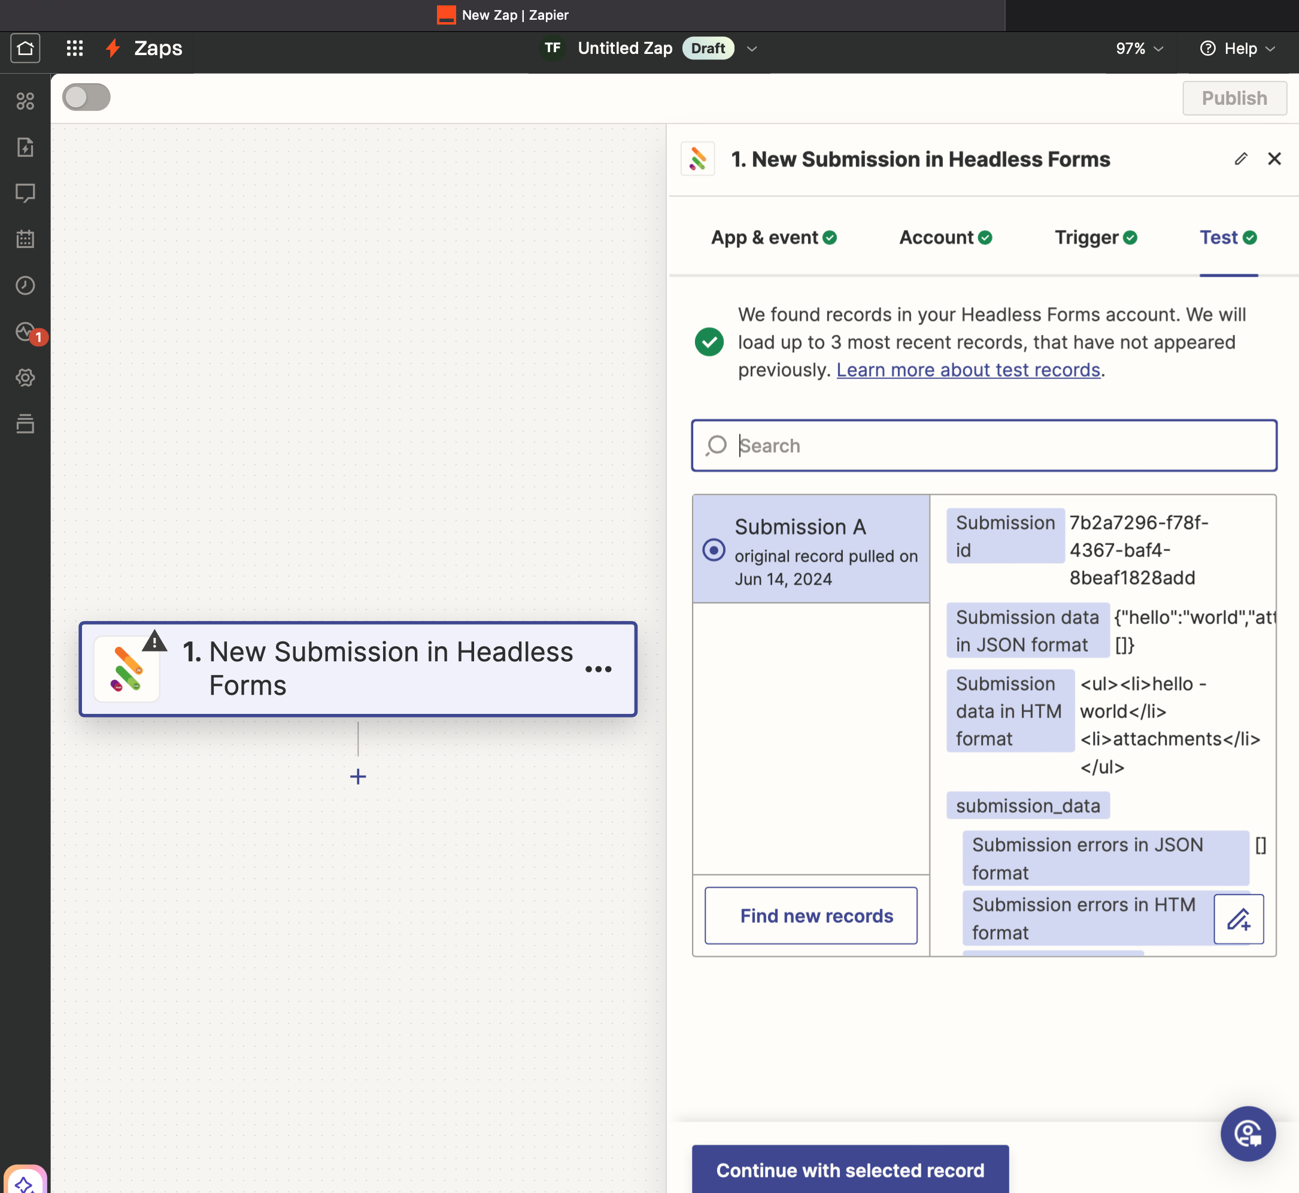Expand the Help menu chevron
Viewport: 1299px width, 1193px height.
[1271, 49]
